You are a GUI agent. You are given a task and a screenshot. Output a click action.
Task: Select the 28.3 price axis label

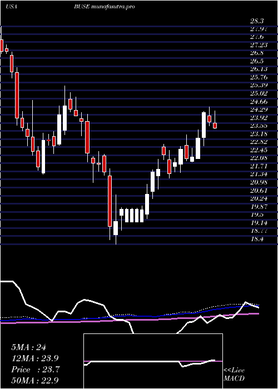257,21
